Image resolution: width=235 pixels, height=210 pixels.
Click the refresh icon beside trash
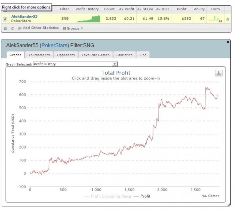pos(13,28)
